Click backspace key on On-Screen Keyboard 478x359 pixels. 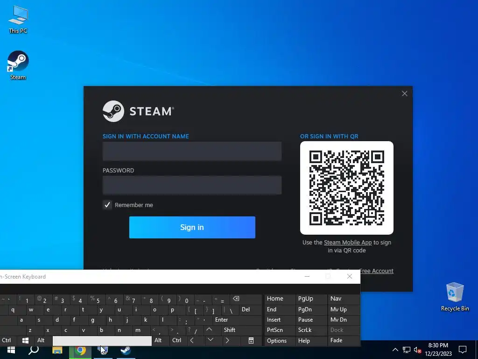coord(236,299)
